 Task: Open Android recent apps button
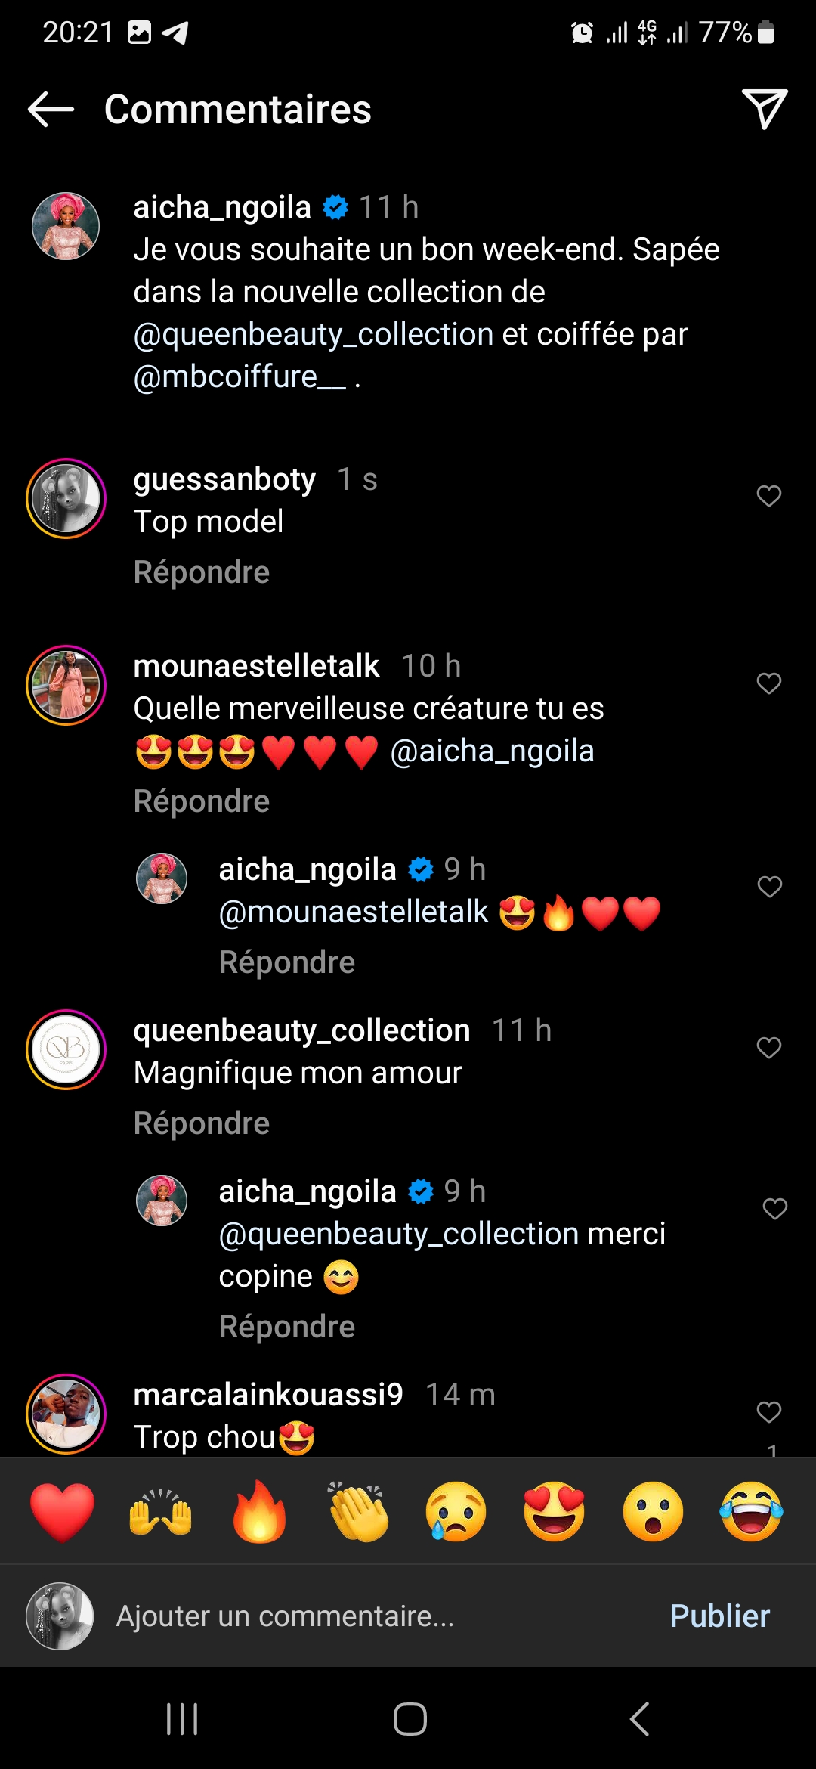pos(182,1719)
